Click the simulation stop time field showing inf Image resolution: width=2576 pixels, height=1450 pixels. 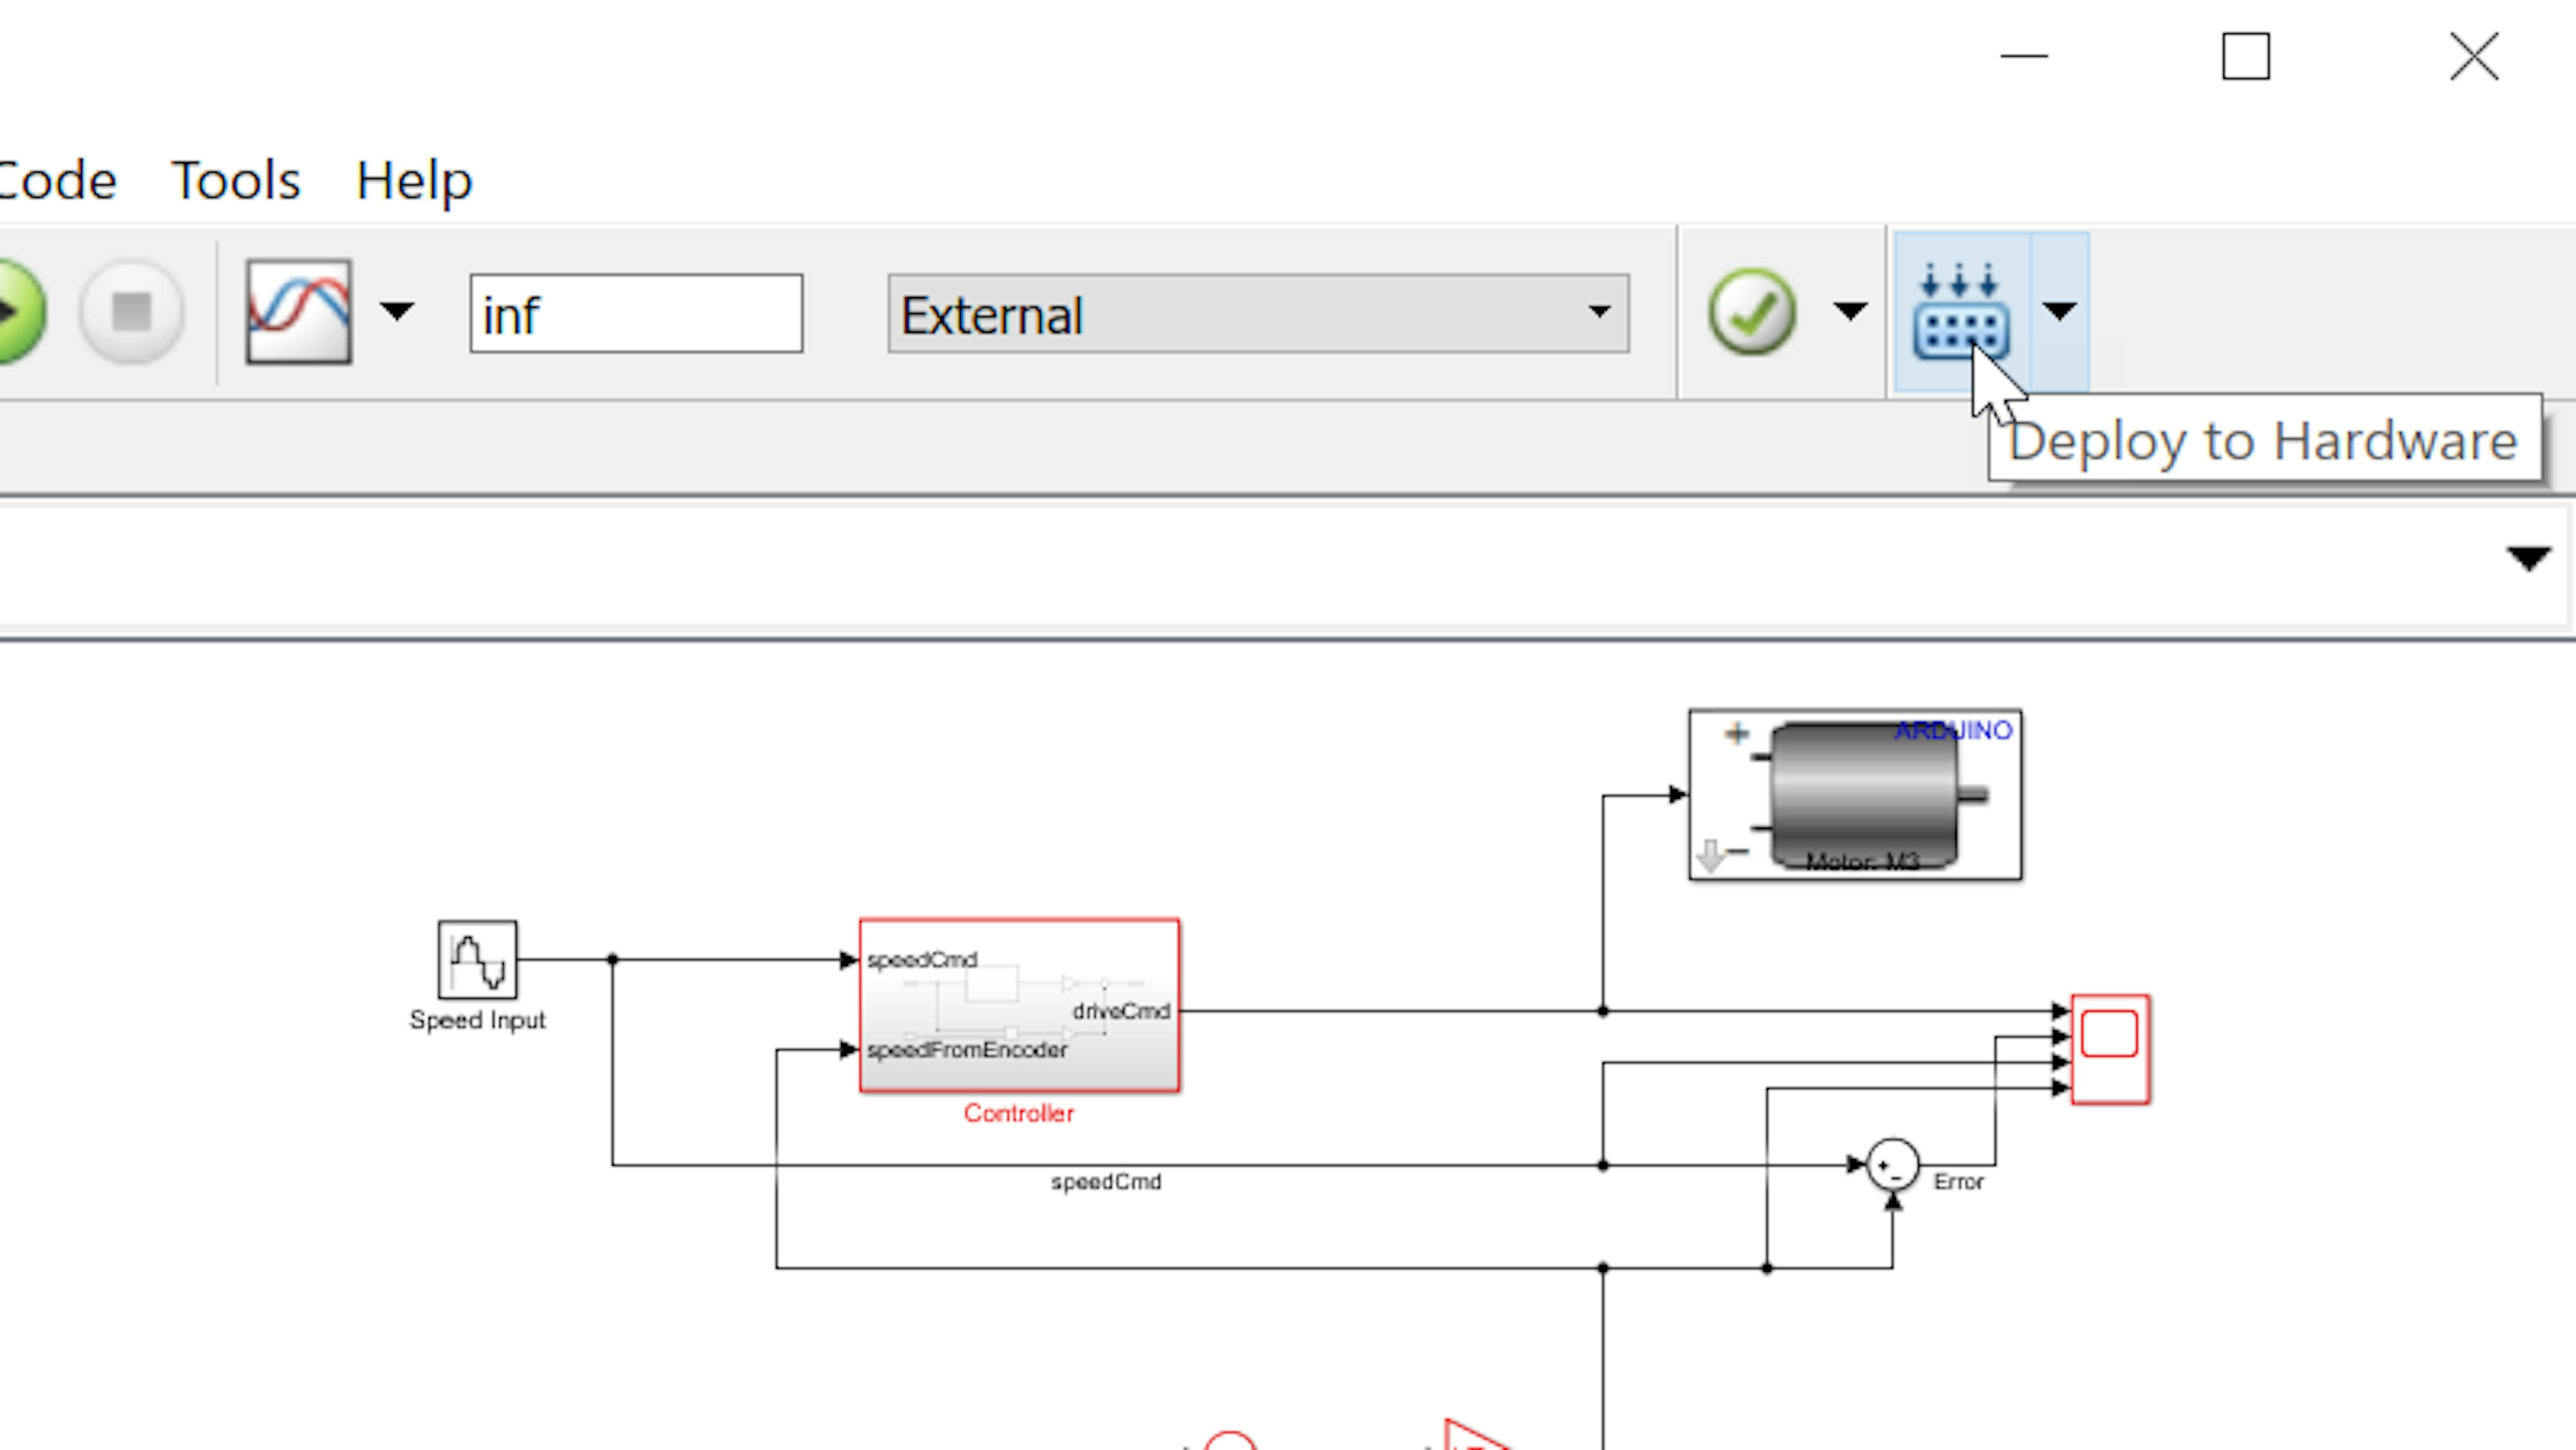coord(636,314)
